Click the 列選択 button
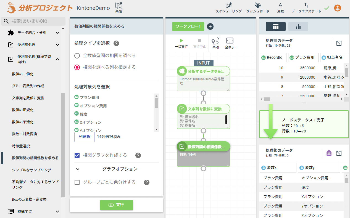 [x=85, y=137]
